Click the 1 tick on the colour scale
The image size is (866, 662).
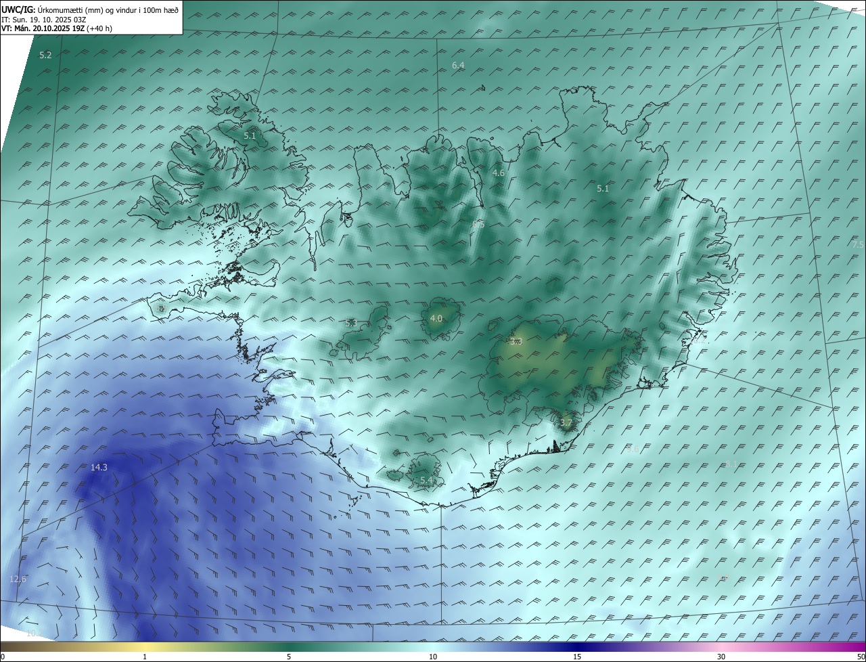click(x=145, y=657)
